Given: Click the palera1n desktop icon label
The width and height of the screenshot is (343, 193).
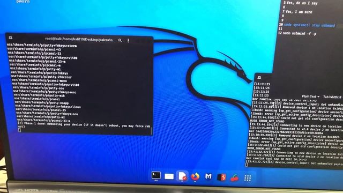Looking at the screenshot, I should pos(23,1).
